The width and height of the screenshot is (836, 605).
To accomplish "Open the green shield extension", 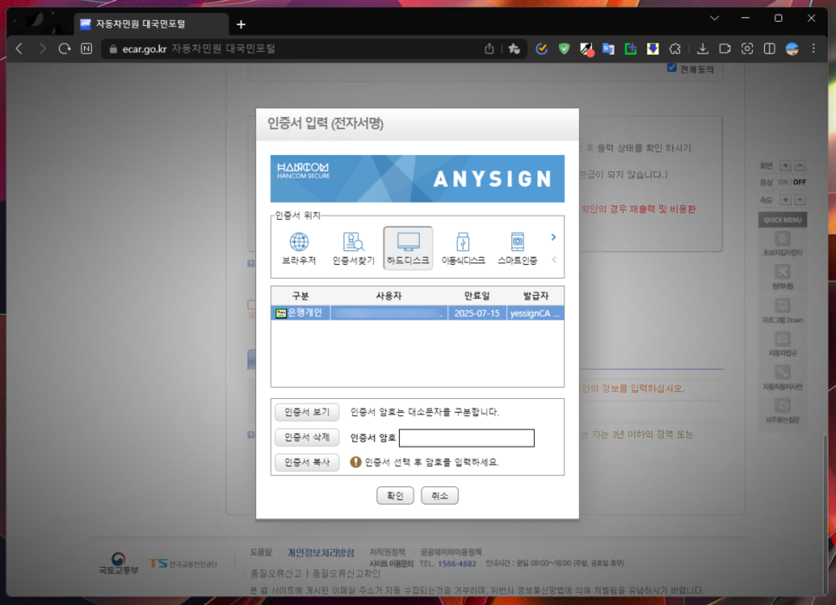I will (x=564, y=49).
